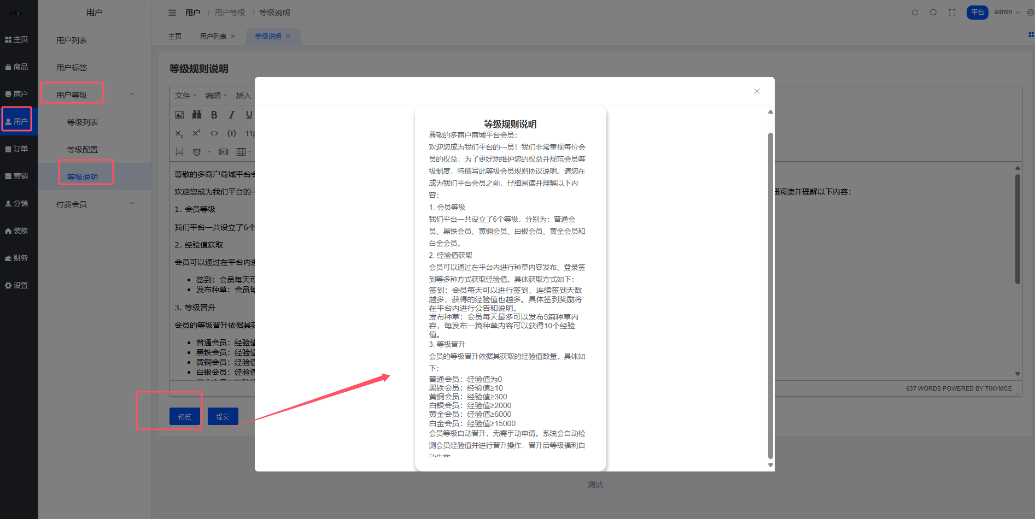Click the 预览 preview button
The height and width of the screenshot is (519, 1035).
[185, 417]
